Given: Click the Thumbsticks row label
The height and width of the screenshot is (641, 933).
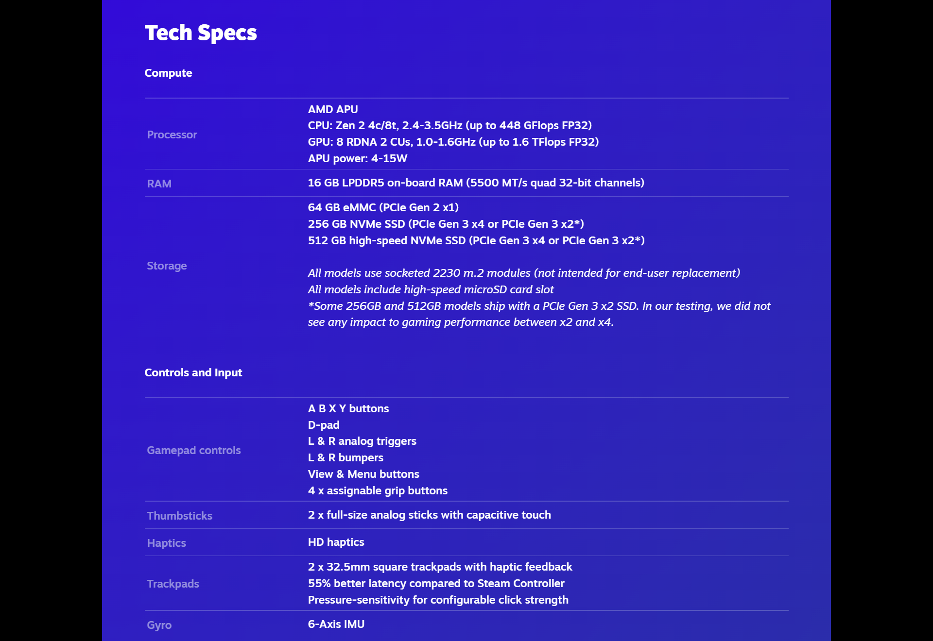Looking at the screenshot, I should coord(179,516).
